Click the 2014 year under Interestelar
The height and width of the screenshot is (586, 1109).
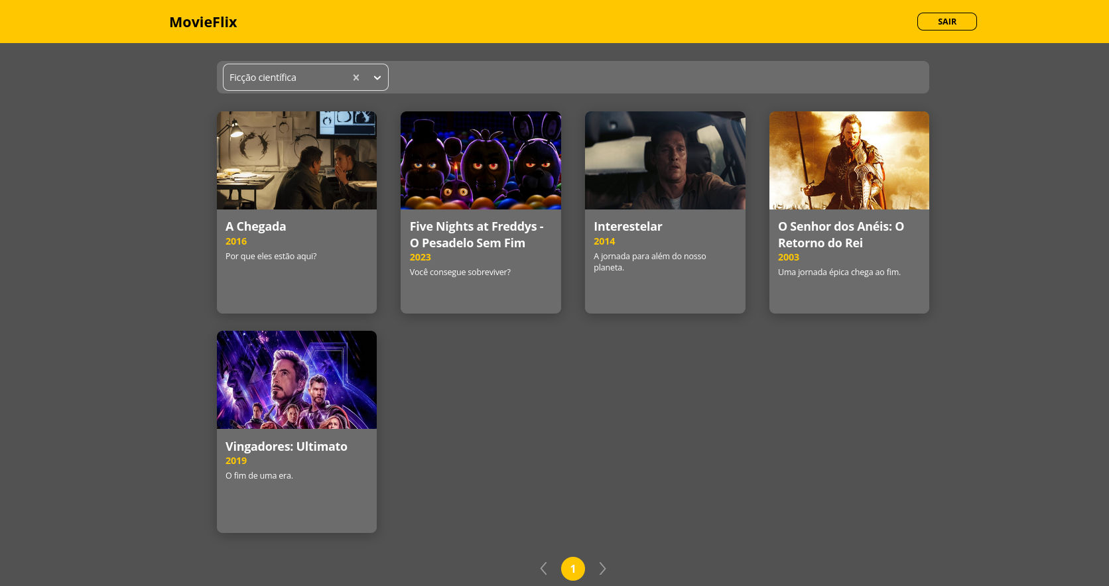point(604,242)
